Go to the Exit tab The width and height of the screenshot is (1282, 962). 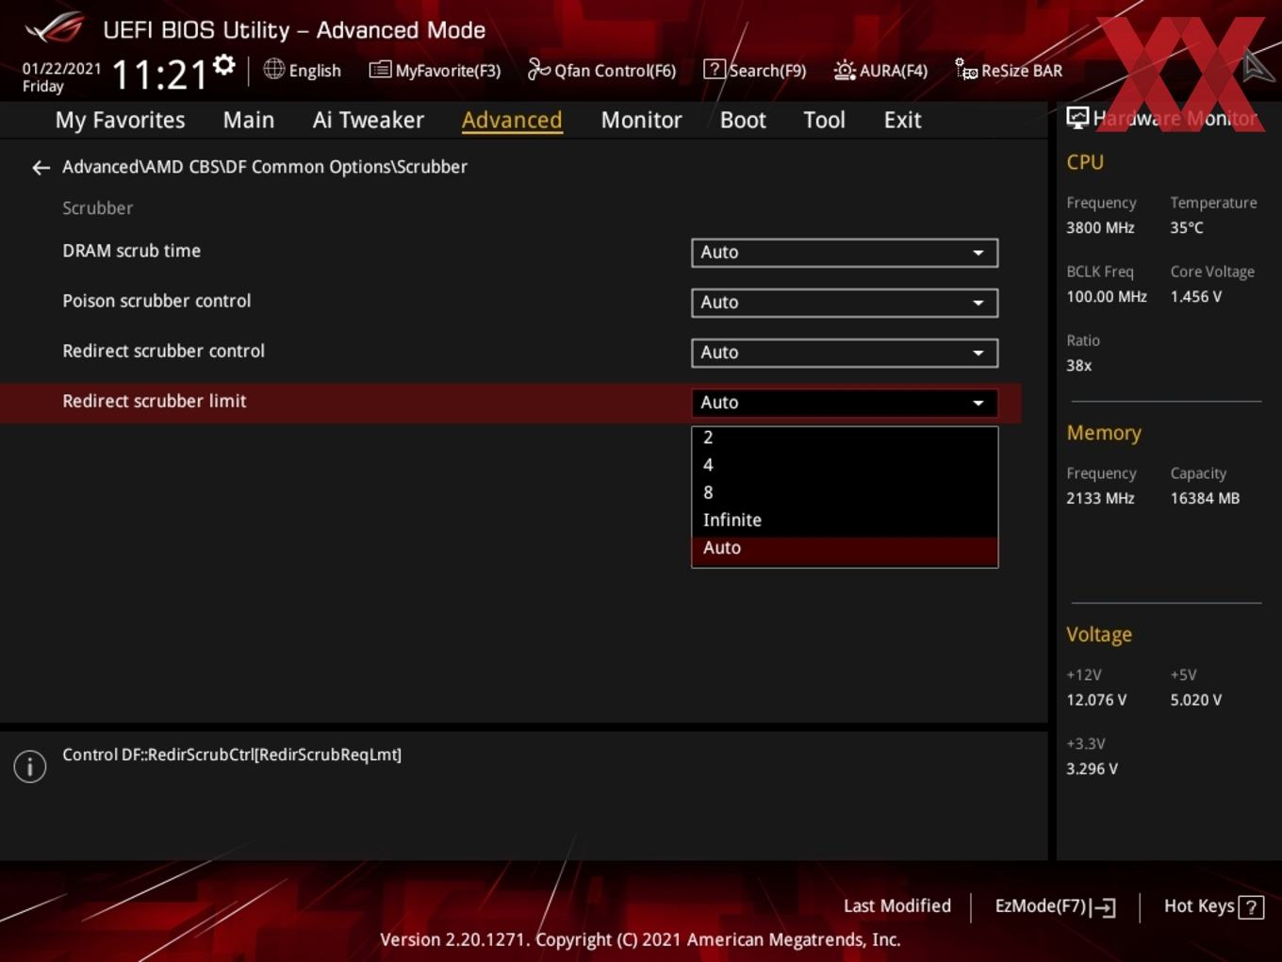coord(902,121)
